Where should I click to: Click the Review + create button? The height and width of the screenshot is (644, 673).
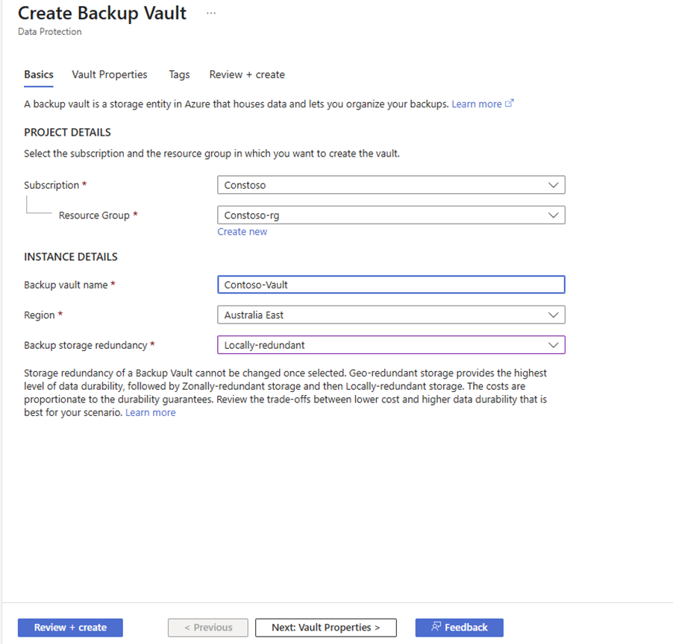(69, 627)
